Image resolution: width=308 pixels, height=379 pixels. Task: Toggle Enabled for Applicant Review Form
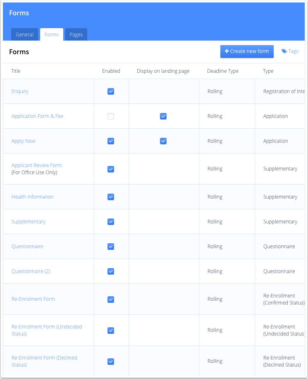pyautogui.click(x=111, y=169)
